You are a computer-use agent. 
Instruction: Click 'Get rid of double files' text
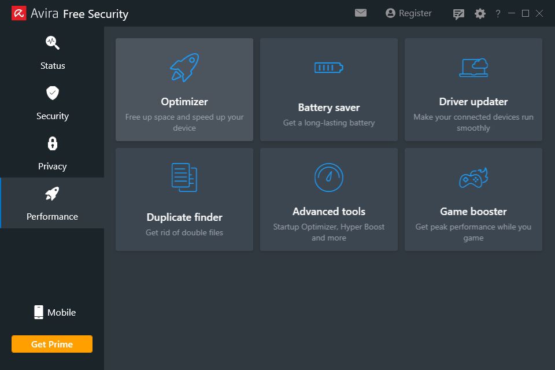pos(184,232)
